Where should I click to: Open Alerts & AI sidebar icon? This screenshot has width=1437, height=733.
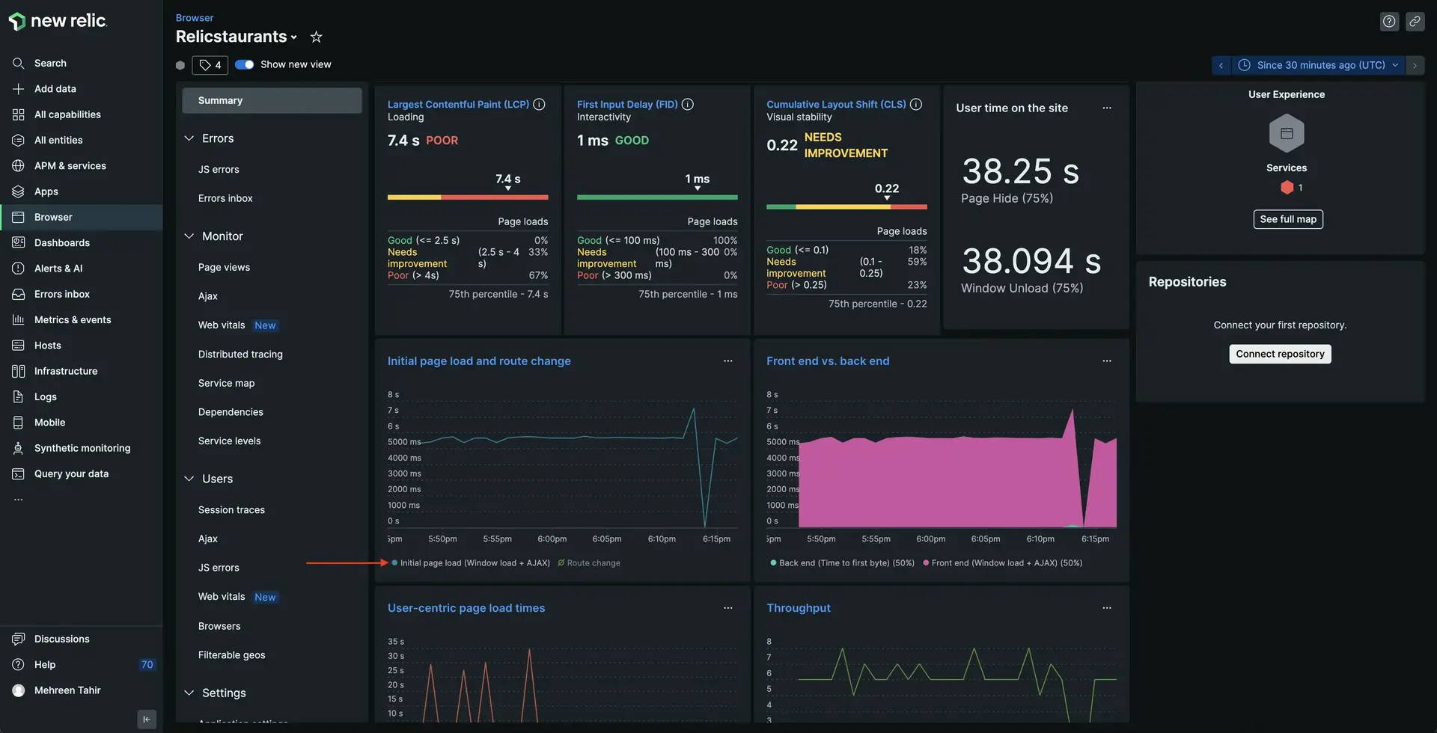pos(19,269)
